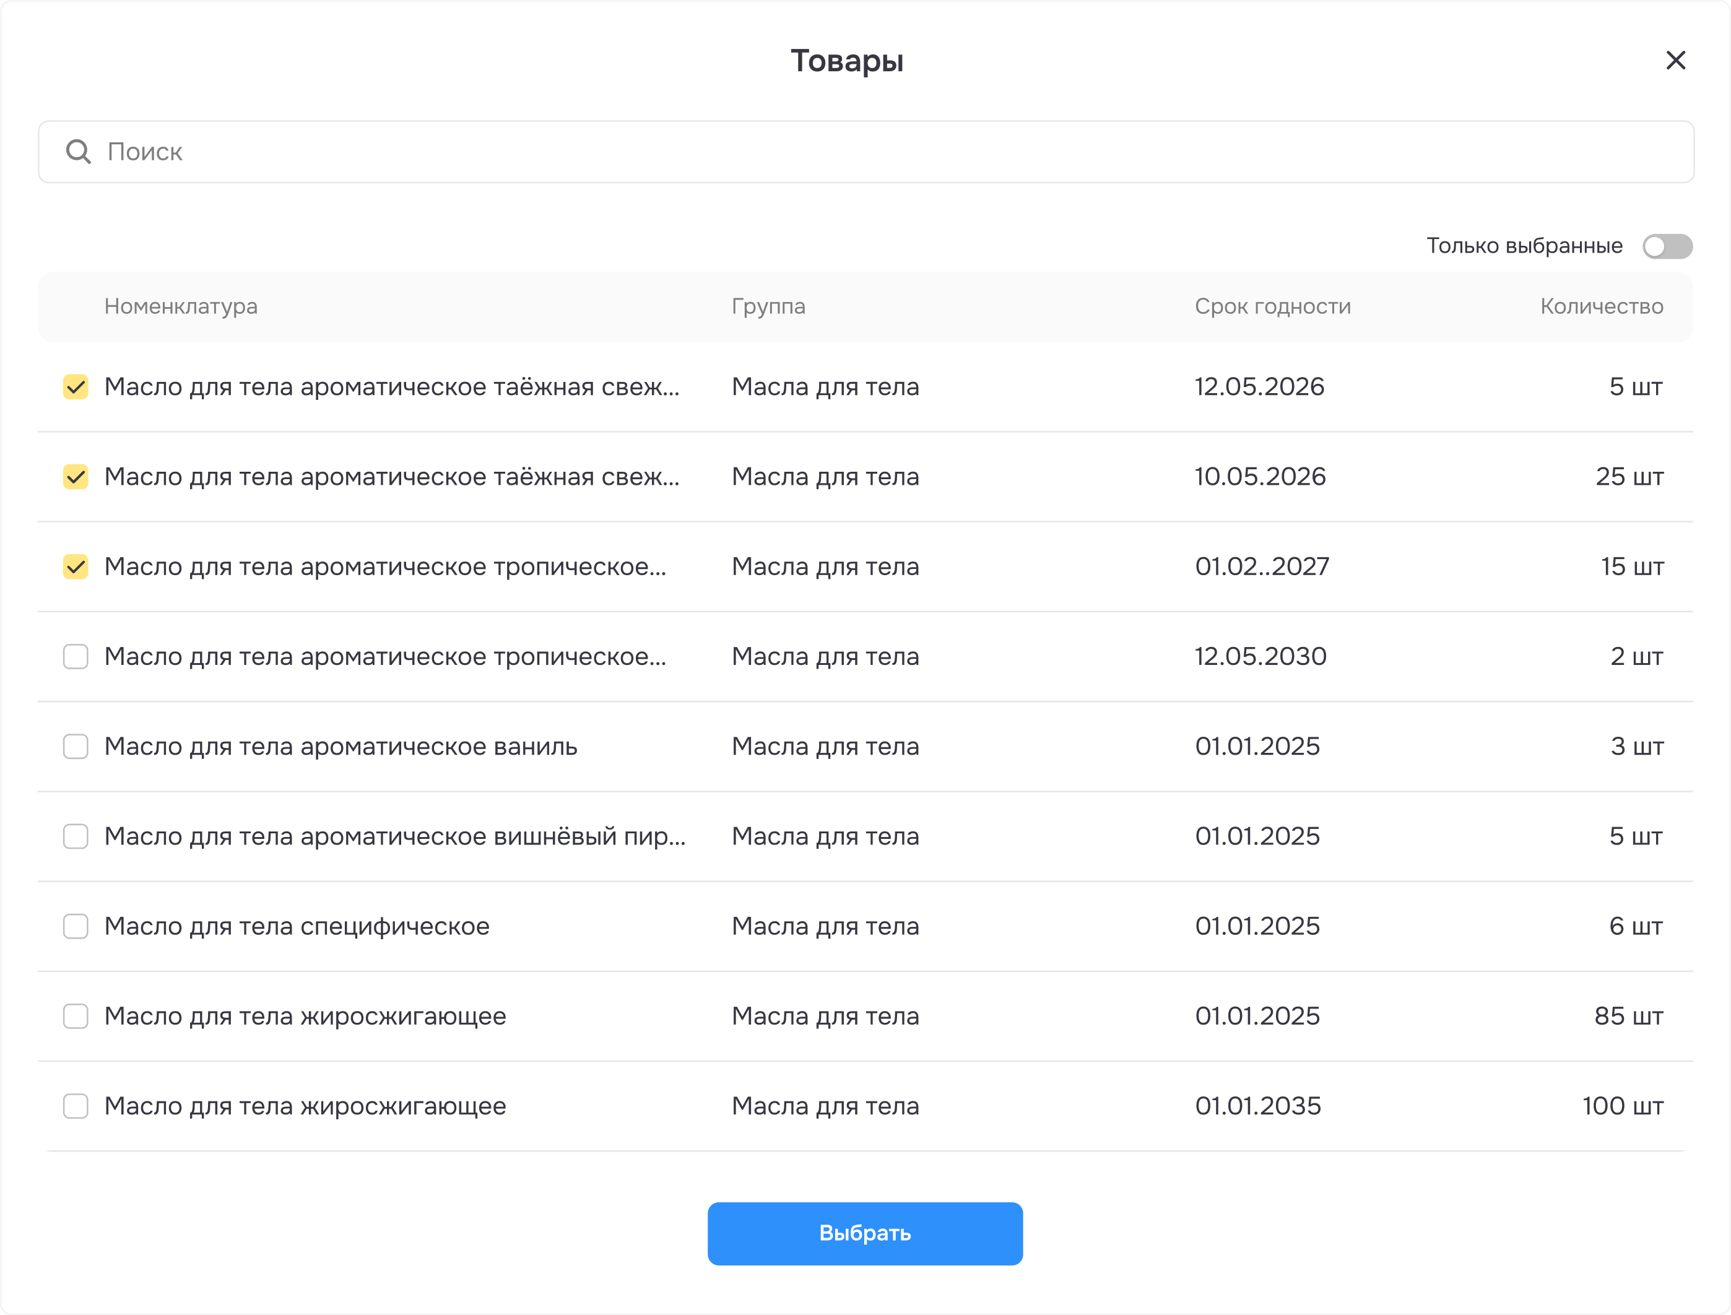The width and height of the screenshot is (1731, 1315).
Task: Click quantity 3 шт
Action: [1637, 747]
